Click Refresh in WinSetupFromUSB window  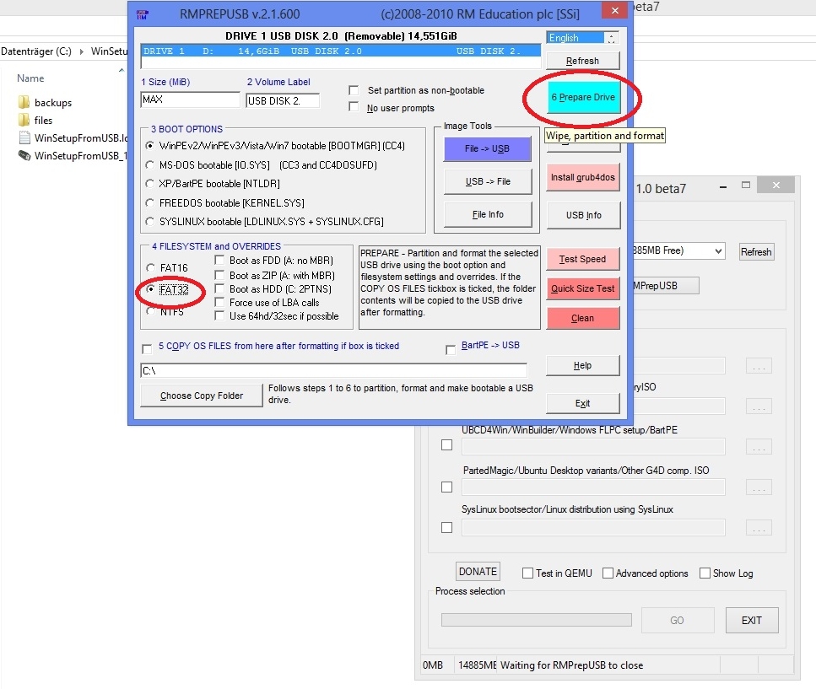click(x=756, y=251)
